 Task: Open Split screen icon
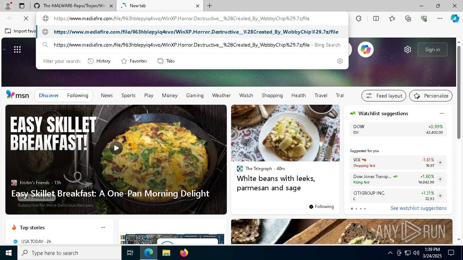tap(376, 18)
